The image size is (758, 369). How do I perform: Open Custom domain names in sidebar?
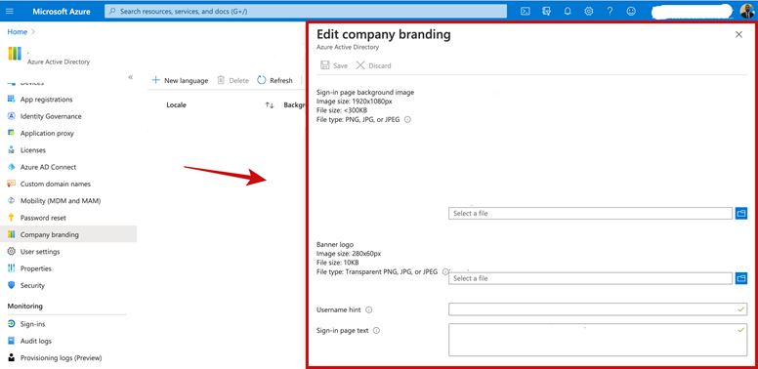[x=55, y=184]
